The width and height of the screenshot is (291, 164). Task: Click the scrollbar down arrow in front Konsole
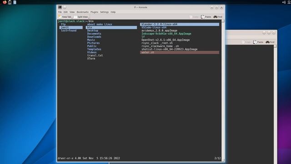pyautogui.click(x=223, y=160)
